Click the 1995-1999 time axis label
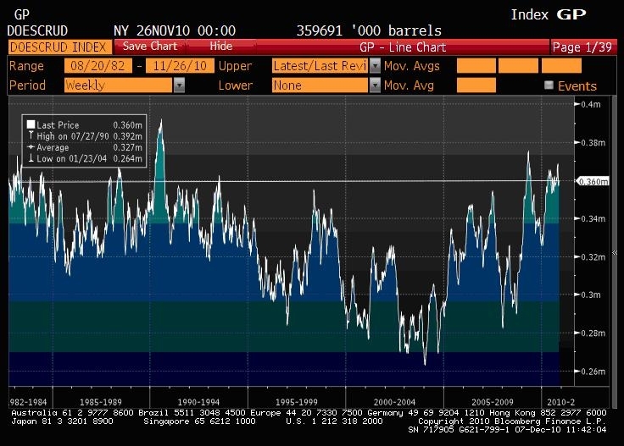 click(x=297, y=402)
